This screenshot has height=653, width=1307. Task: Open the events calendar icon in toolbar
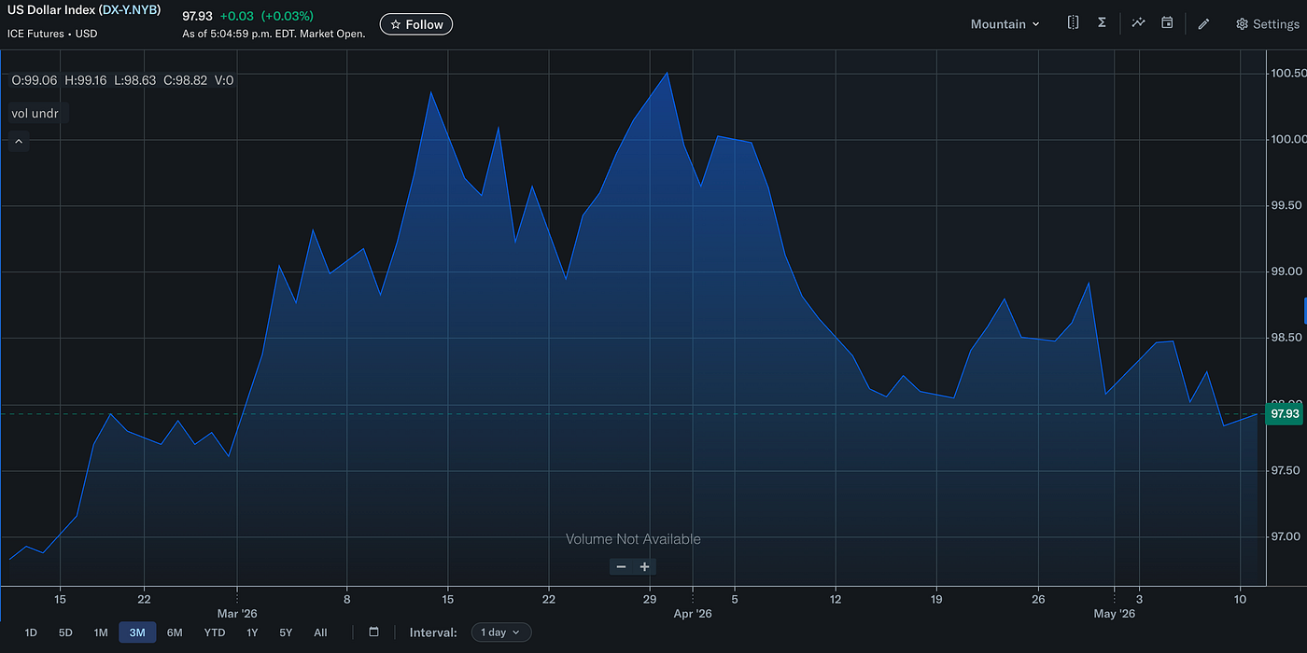1167,23
